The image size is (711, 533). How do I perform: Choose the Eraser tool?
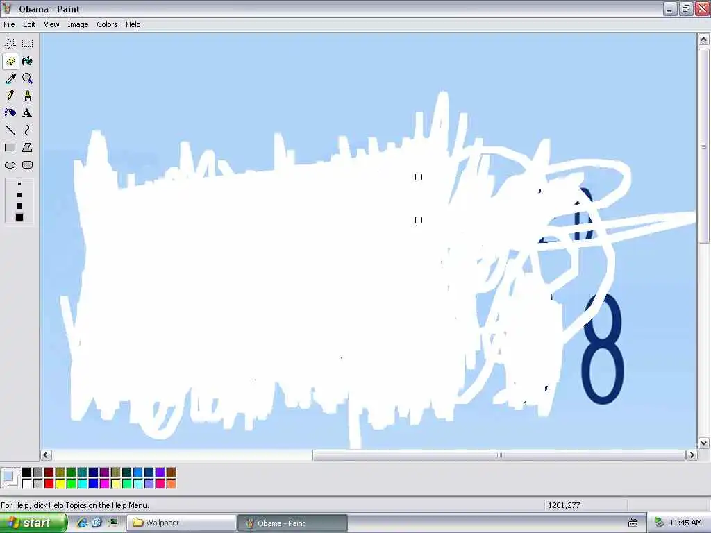click(x=10, y=61)
